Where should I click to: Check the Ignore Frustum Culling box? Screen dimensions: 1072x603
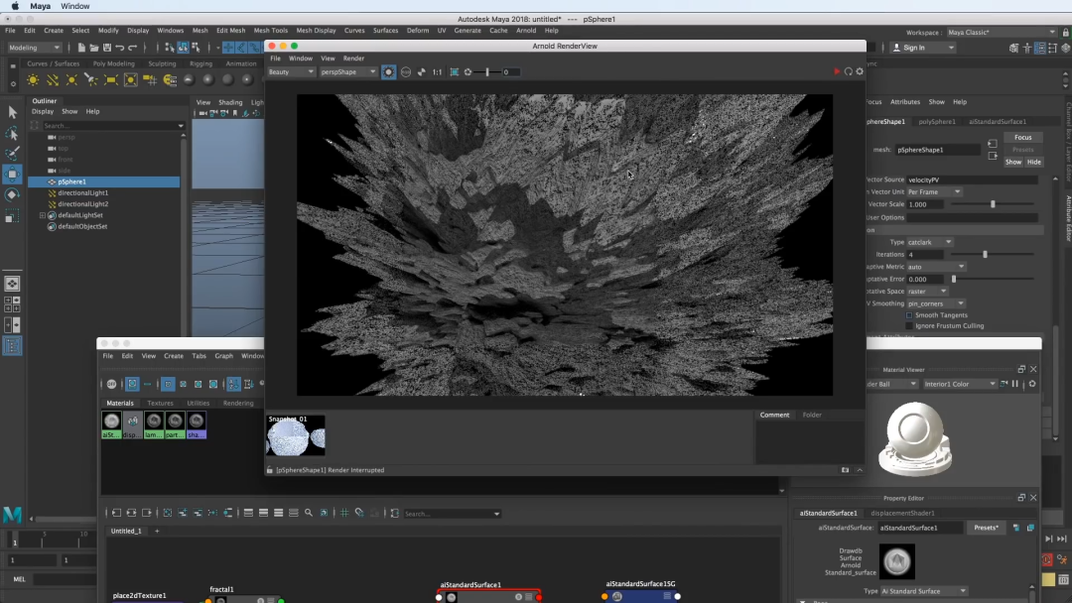click(x=909, y=326)
